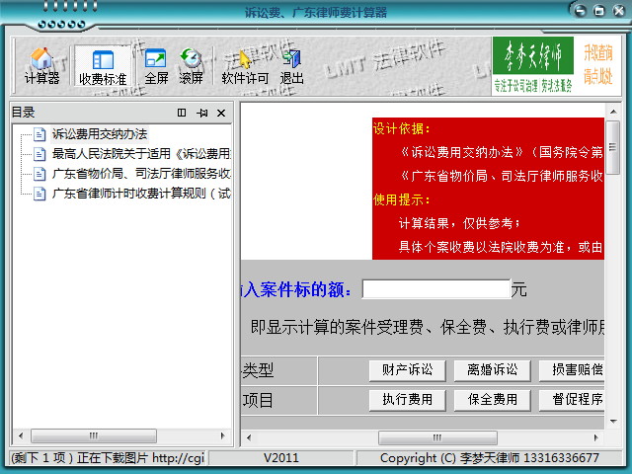
Task: Click the content pane scroll right arrow
Action: pos(596,437)
